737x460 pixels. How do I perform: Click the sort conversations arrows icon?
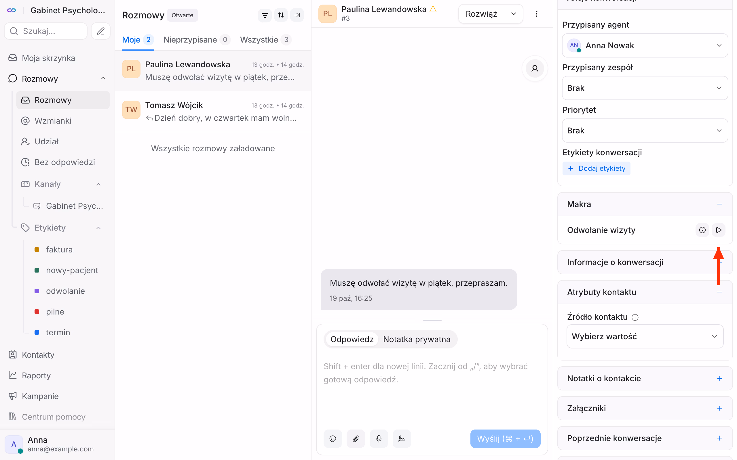coord(281,15)
